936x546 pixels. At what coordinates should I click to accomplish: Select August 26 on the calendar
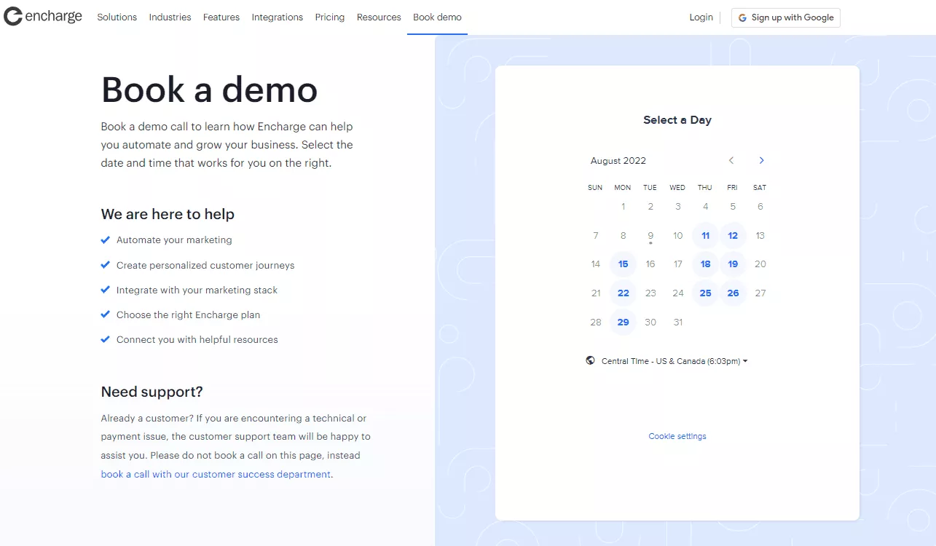[733, 293]
